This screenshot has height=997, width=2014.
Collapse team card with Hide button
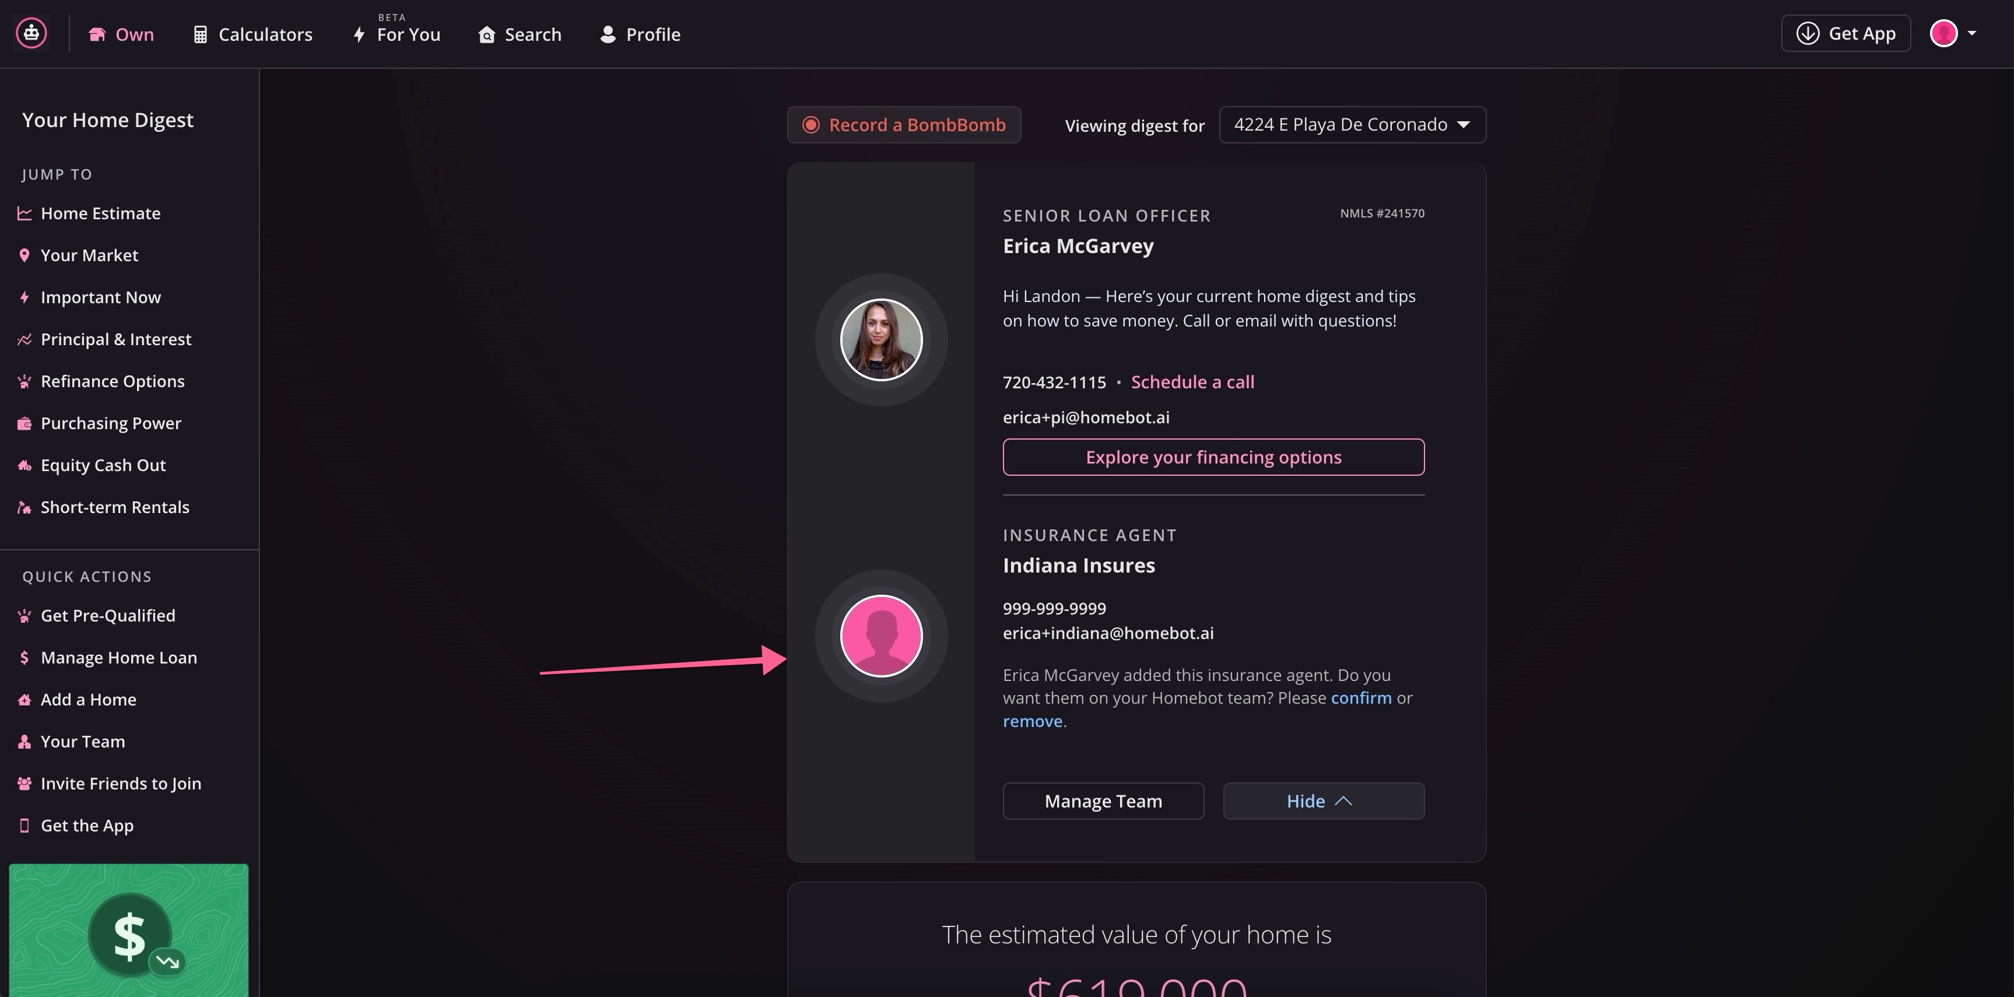pyautogui.click(x=1323, y=801)
